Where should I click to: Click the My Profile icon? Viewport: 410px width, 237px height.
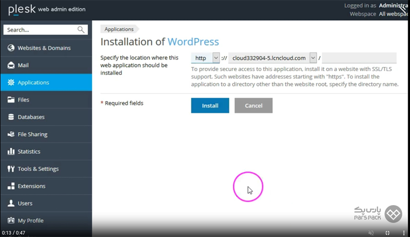(x=11, y=221)
